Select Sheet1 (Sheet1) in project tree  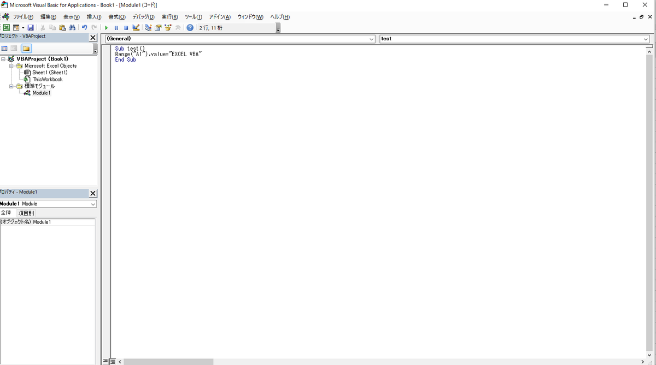coord(50,73)
